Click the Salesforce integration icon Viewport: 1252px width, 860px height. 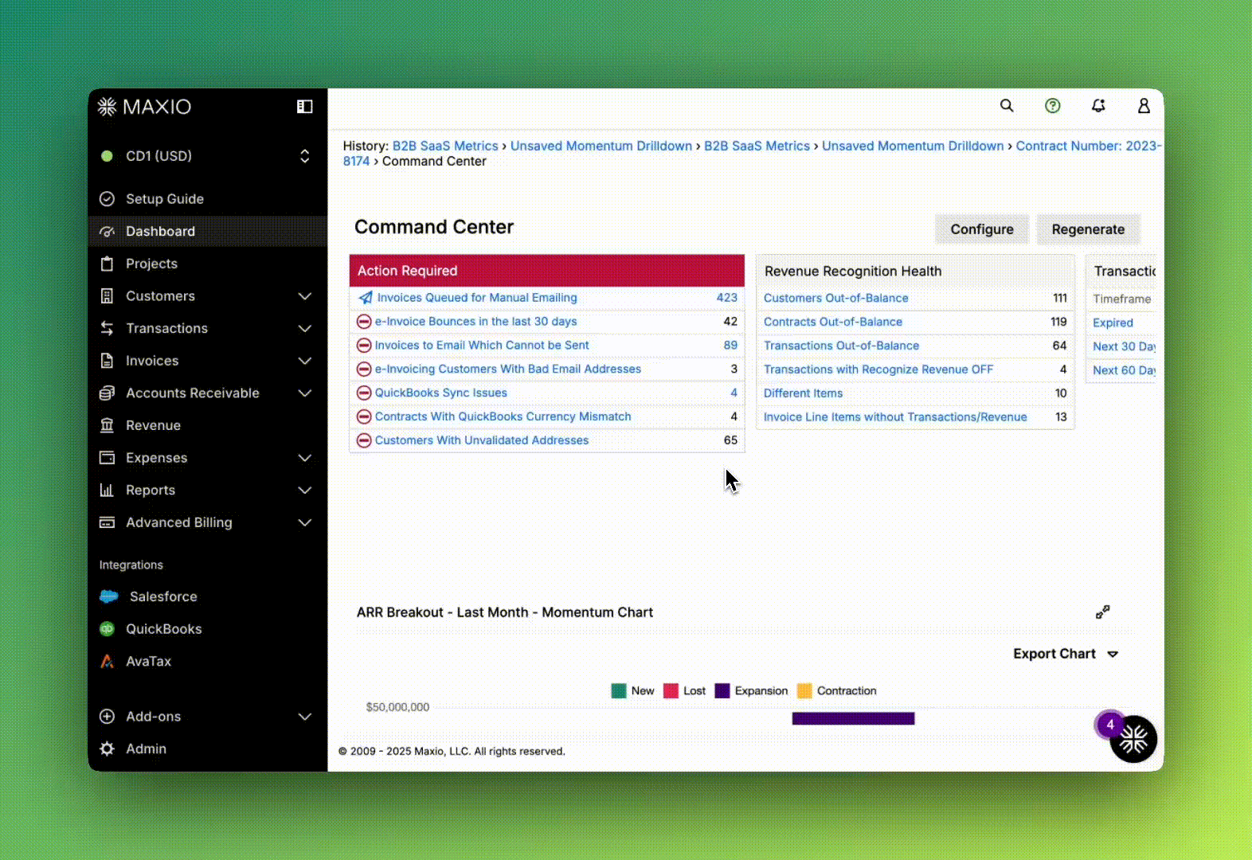109,596
